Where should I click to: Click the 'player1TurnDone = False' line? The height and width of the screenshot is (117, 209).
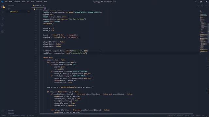(x=54, y=42)
